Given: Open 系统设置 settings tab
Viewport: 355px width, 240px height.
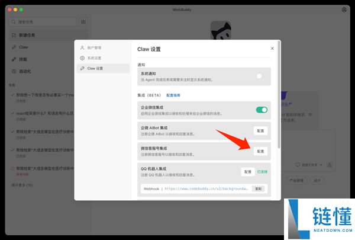Looking at the screenshot, I should click(x=103, y=58).
